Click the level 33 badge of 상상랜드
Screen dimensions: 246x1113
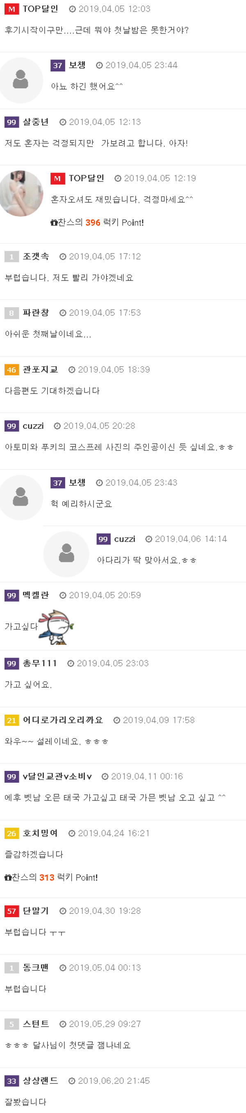pyautogui.click(x=11, y=1081)
